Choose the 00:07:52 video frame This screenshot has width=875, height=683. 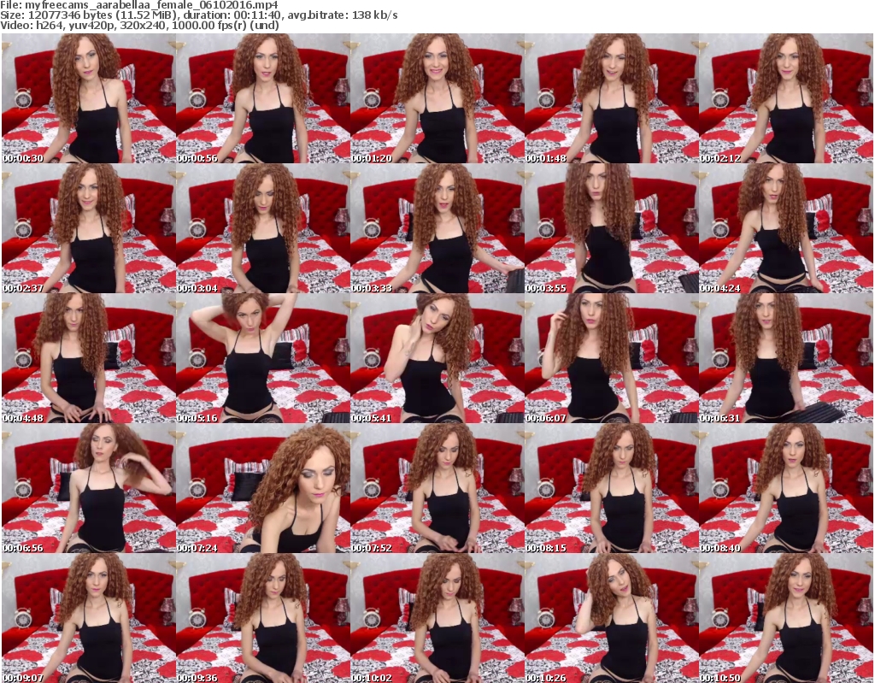coord(437,488)
